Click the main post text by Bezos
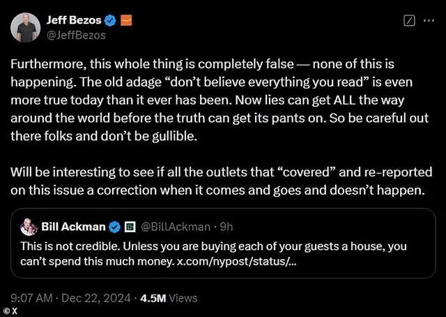The height and width of the screenshot is (317, 446). 222,98
